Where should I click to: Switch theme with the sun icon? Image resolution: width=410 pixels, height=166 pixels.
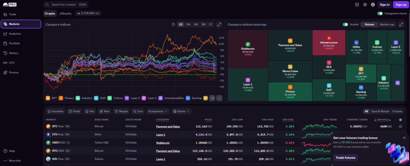tap(365, 5)
